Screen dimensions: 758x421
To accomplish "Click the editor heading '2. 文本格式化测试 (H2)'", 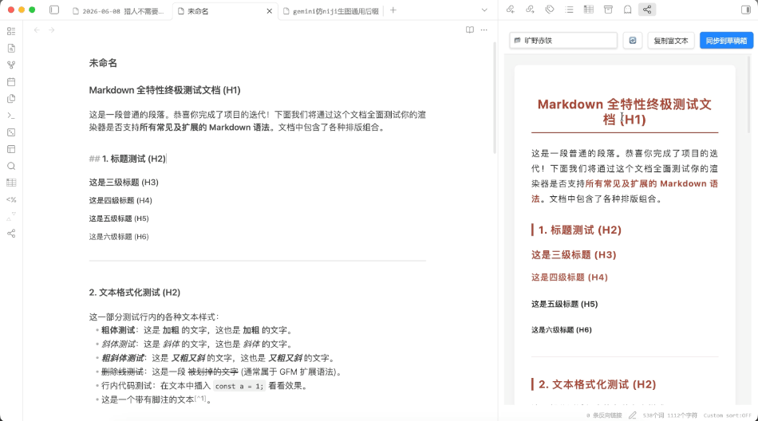I will tap(134, 293).
